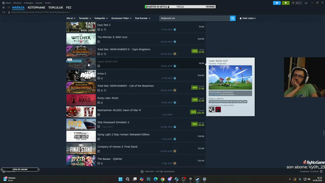
Task: Show hidden system tray icons
Action: point(290,179)
